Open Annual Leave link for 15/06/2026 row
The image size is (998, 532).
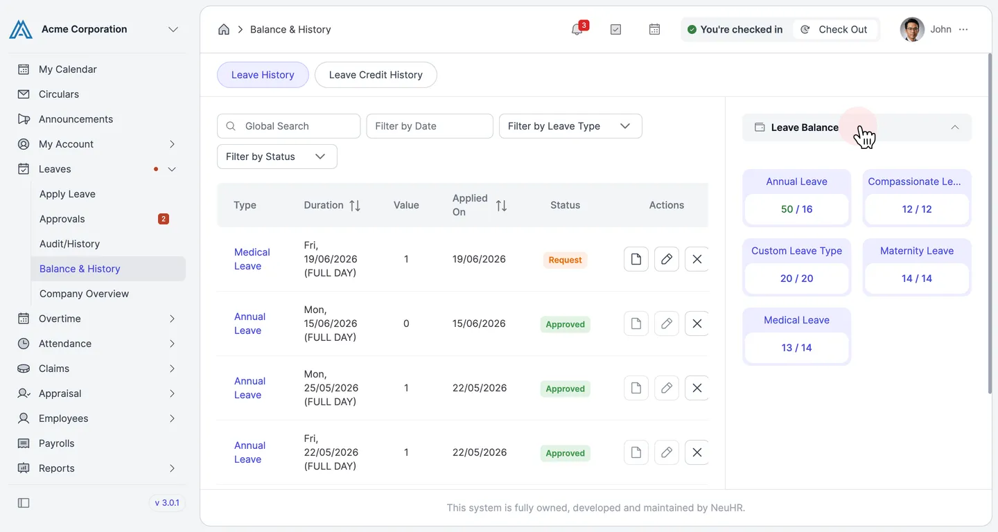coord(249,323)
